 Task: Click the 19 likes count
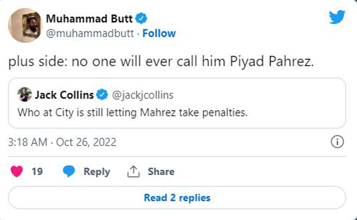(x=37, y=171)
